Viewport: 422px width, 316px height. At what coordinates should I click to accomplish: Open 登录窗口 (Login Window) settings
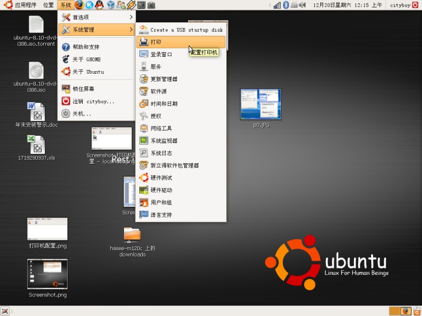pos(181,54)
